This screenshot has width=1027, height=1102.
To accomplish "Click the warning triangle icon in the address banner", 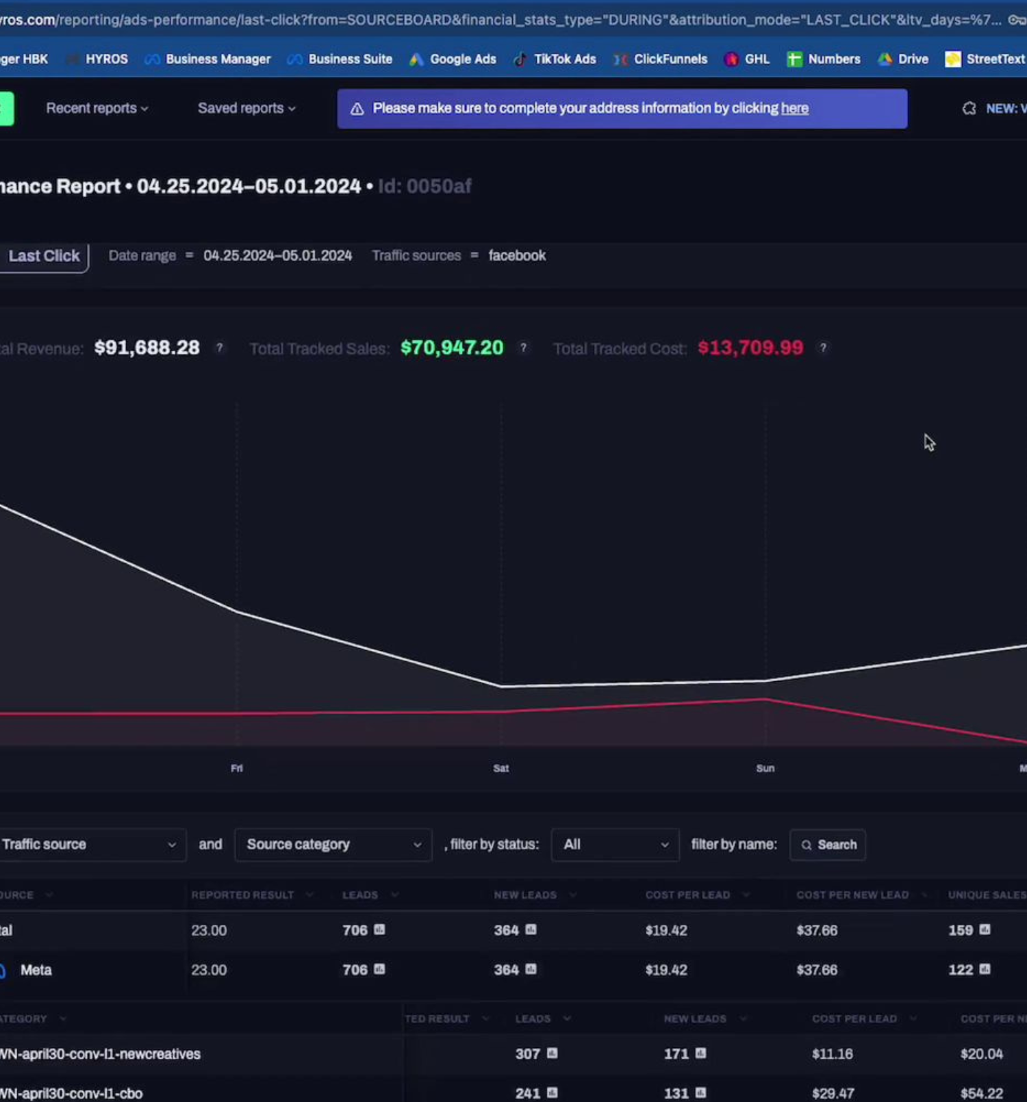I will click(x=357, y=109).
